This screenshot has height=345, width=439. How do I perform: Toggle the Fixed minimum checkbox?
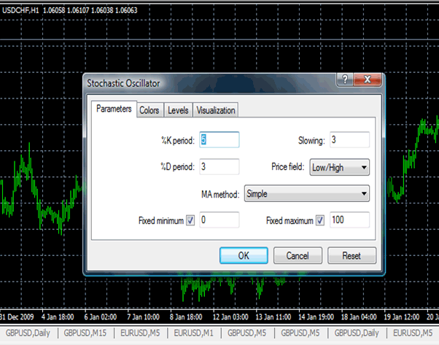[190, 220]
